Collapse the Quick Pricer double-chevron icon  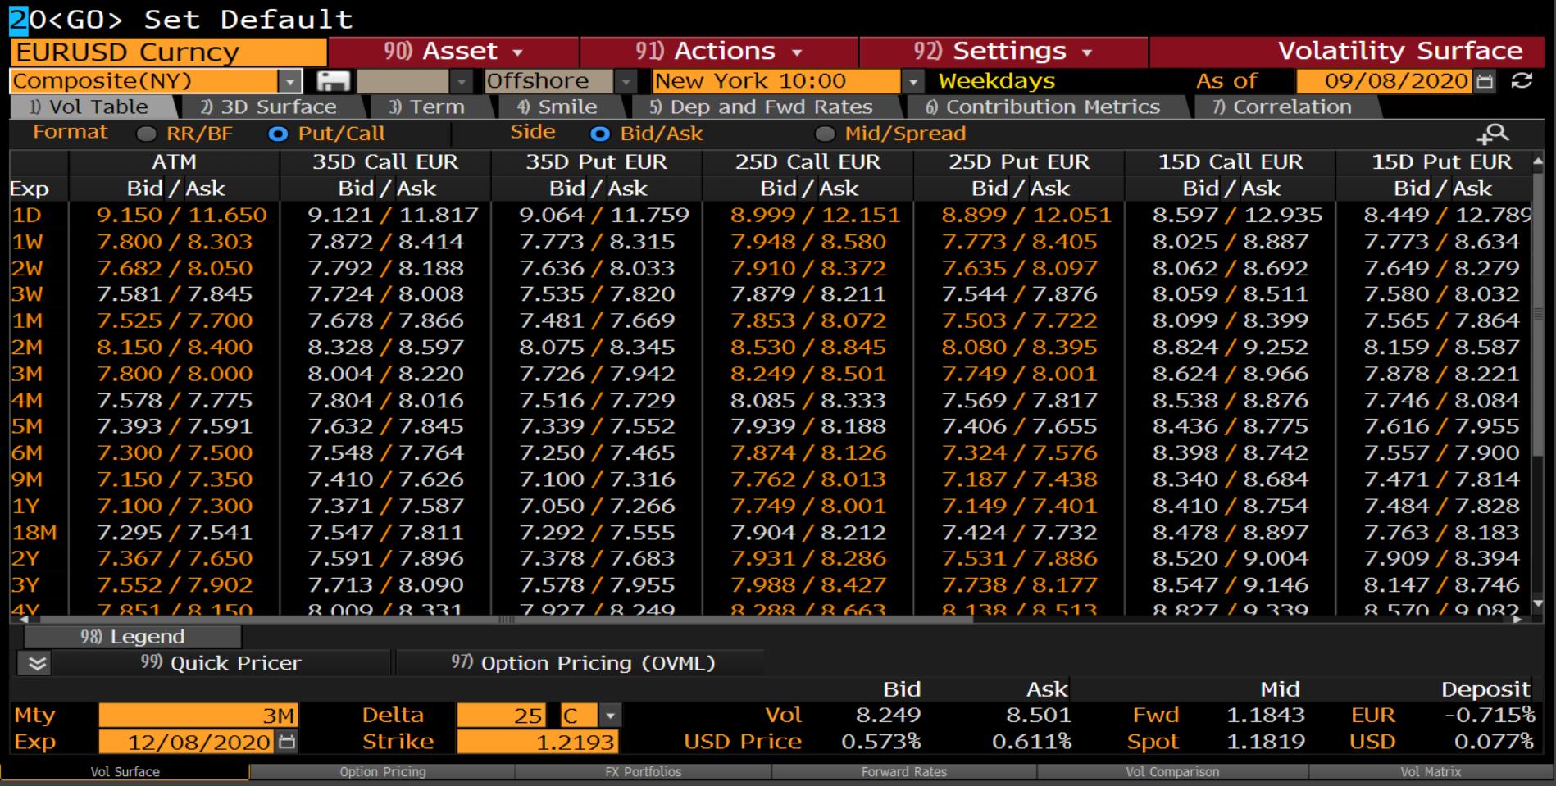click(x=38, y=662)
